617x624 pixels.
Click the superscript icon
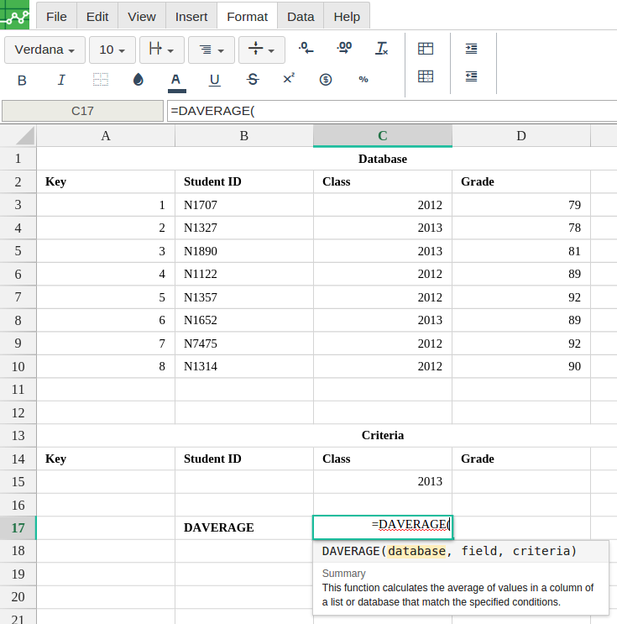pyautogui.click(x=289, y=79)
